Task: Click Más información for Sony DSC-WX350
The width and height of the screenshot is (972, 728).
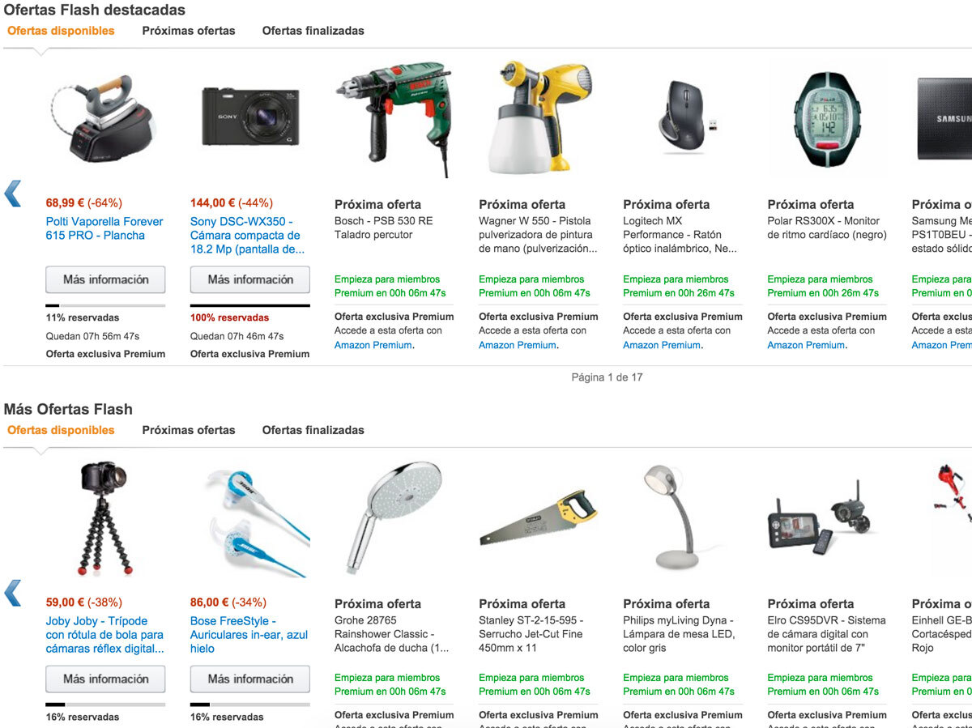Action: (x=250, y=279)
